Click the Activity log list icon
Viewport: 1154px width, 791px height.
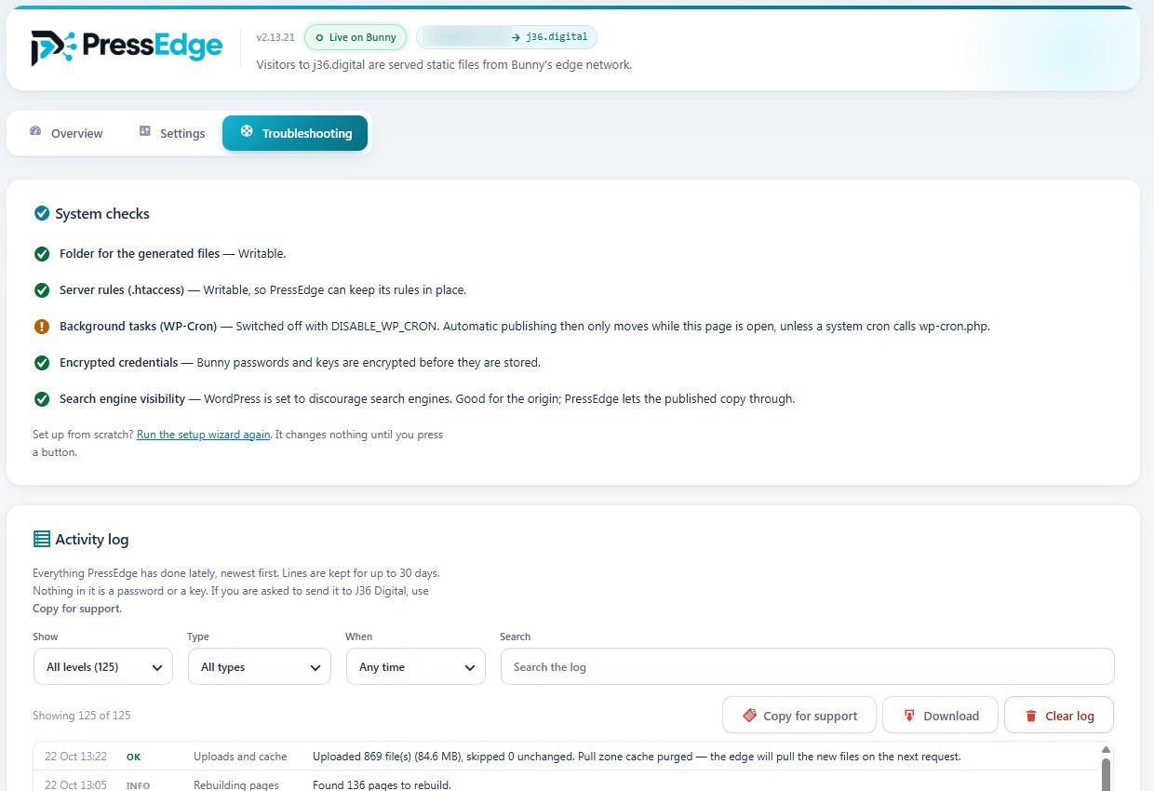pos(41,539)
